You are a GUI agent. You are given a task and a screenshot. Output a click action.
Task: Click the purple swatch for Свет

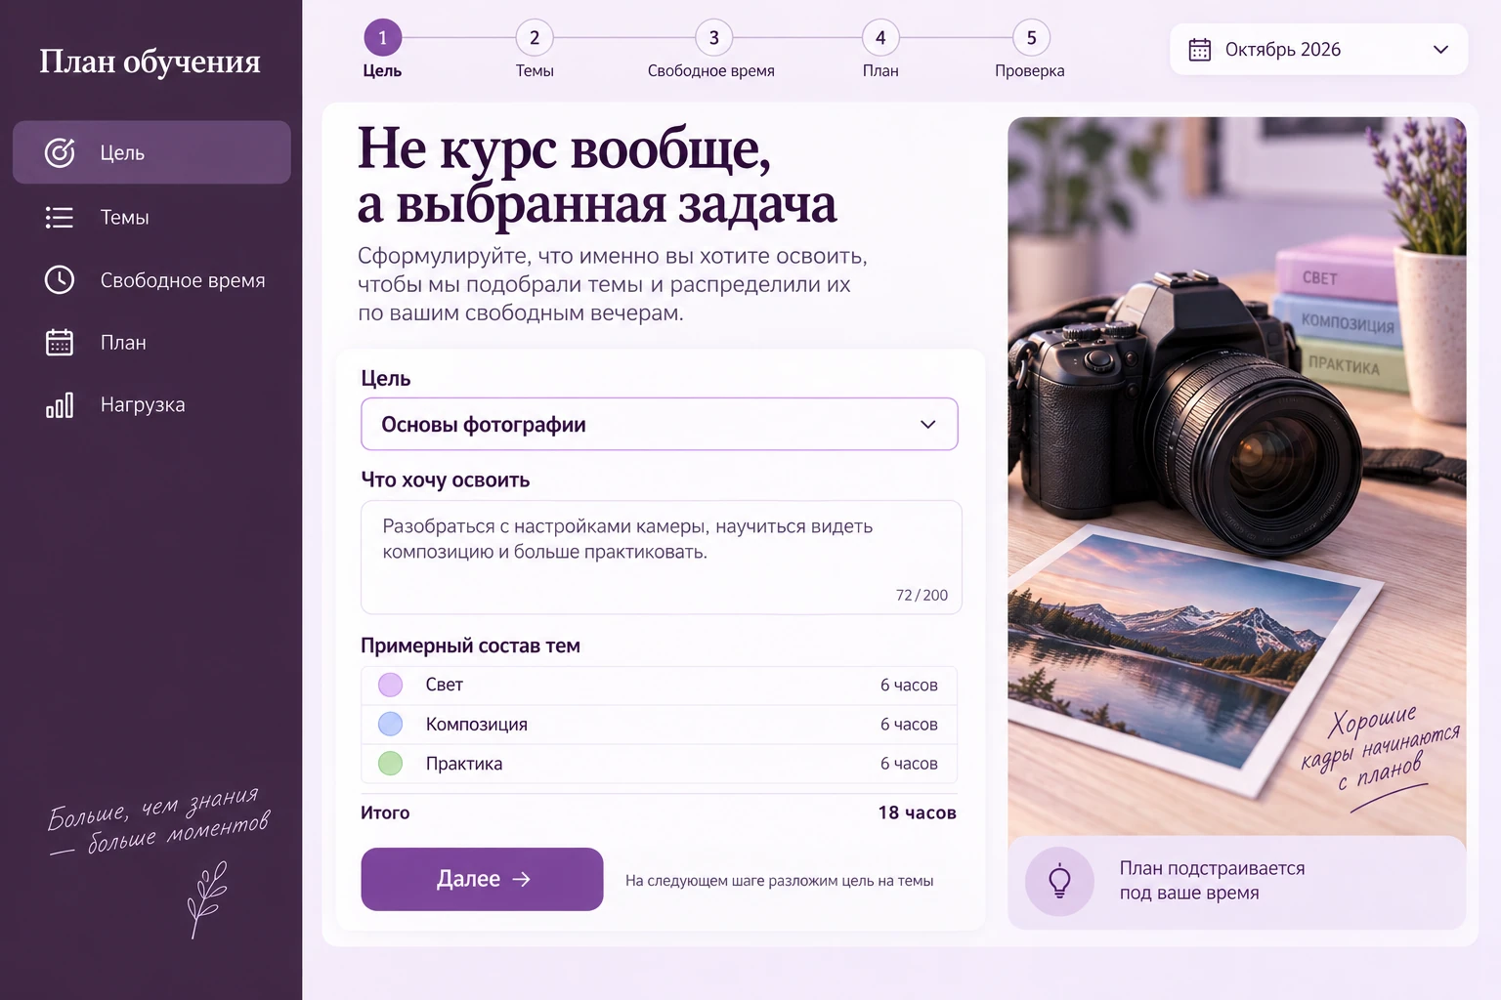pyautogui.click(x=391, y=685)
